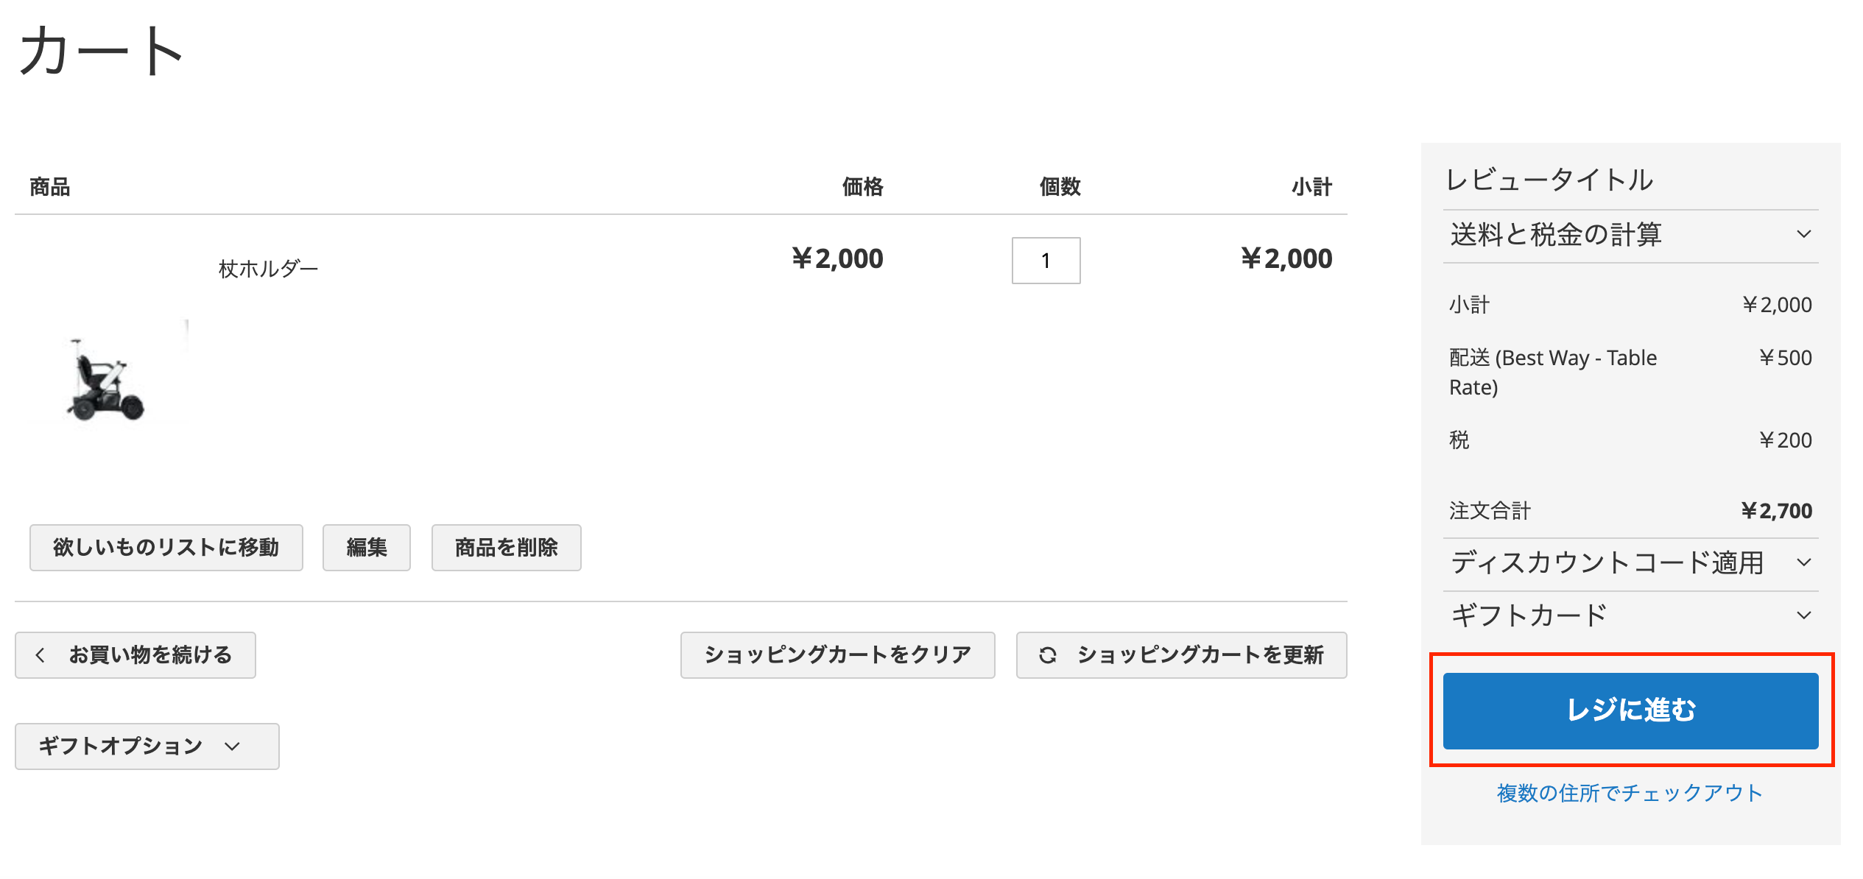This screenshot has height=879, width=1863.
Task: Expand the 送料と税金の計算 section
Action: tap(1630, 235)
